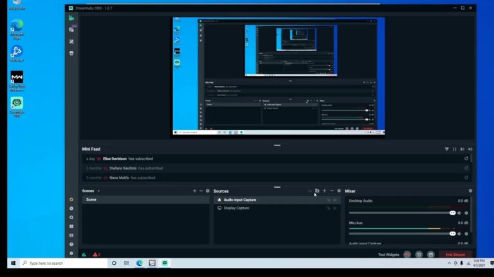Viewport: 494px width, 277px height.
Task: Replay the Nana Matt's subscription alert
Action: pyautogui.click(x=466, y=178)
